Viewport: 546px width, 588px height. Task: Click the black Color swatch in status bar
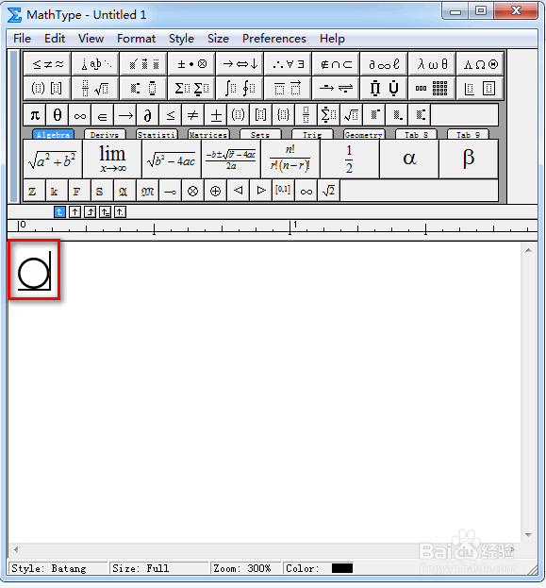tap(341, 568)
